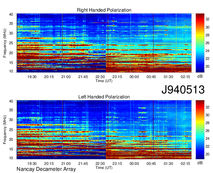Click the J940513 observation label
Viewport: 213px width, 173px height.
[x=183, y=90]
